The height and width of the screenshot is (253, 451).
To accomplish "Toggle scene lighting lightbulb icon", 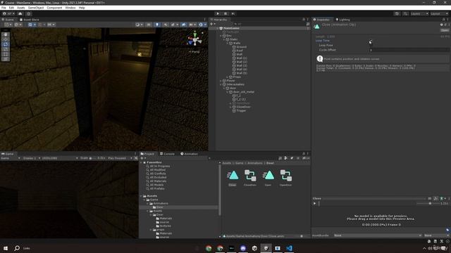I will [x=157, y=25].
